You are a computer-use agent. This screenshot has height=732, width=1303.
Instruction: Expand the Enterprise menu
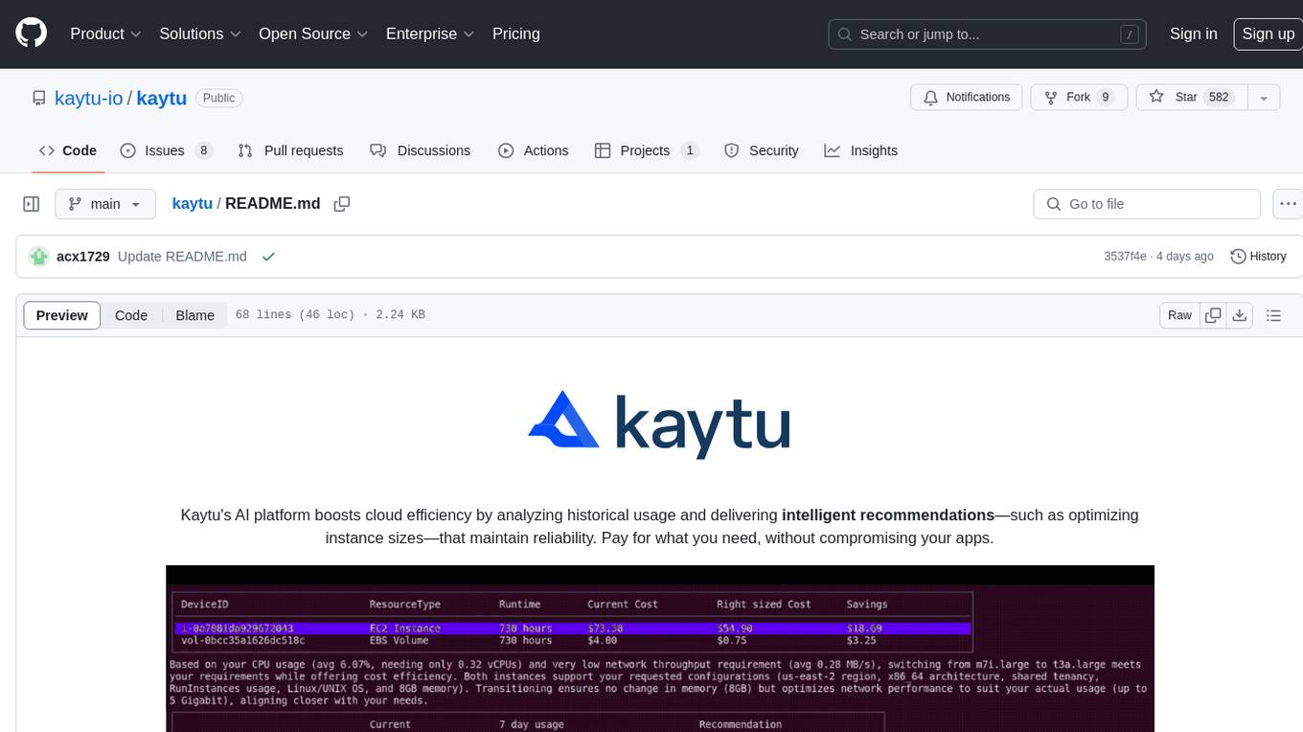pyautogui.click(x=430, y=34)
